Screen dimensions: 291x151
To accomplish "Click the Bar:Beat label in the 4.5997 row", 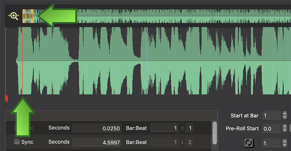I will coord(136,142).
